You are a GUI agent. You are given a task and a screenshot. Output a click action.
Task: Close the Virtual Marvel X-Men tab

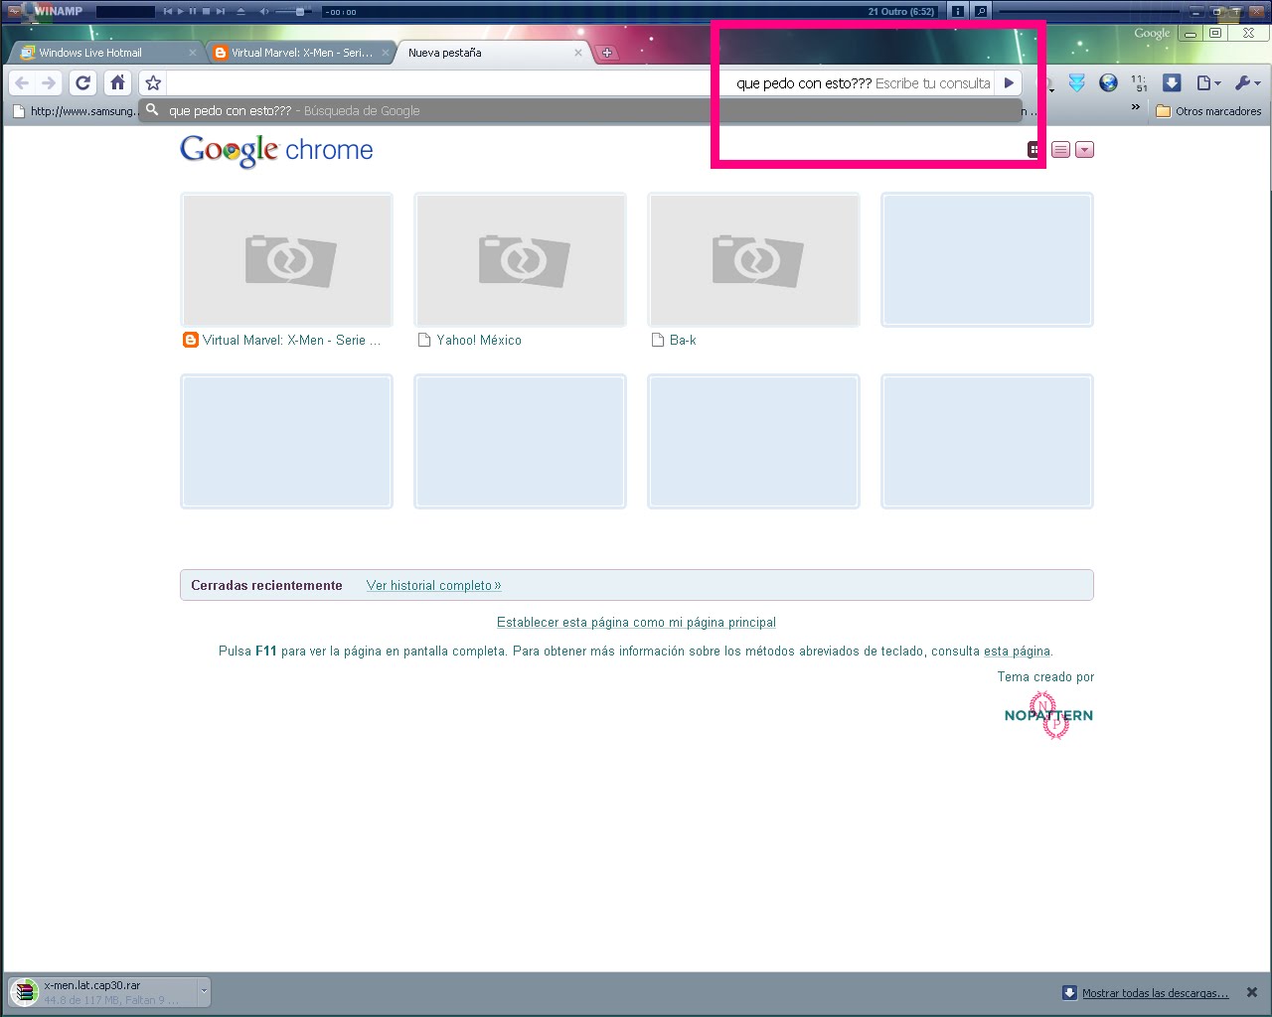tap(386, 53)
